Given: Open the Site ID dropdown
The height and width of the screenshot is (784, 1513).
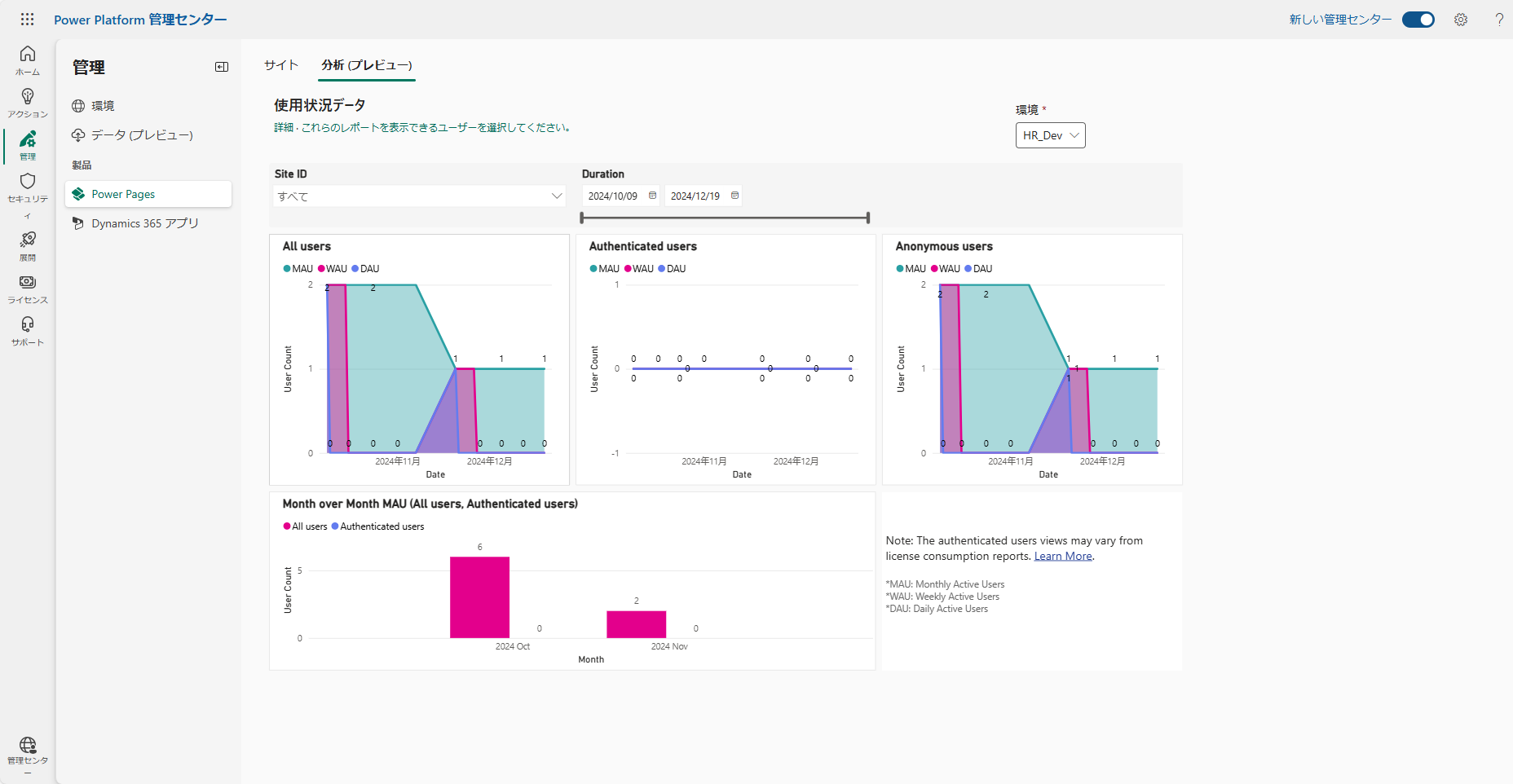Looking at the screenshot, I should 419,196.
